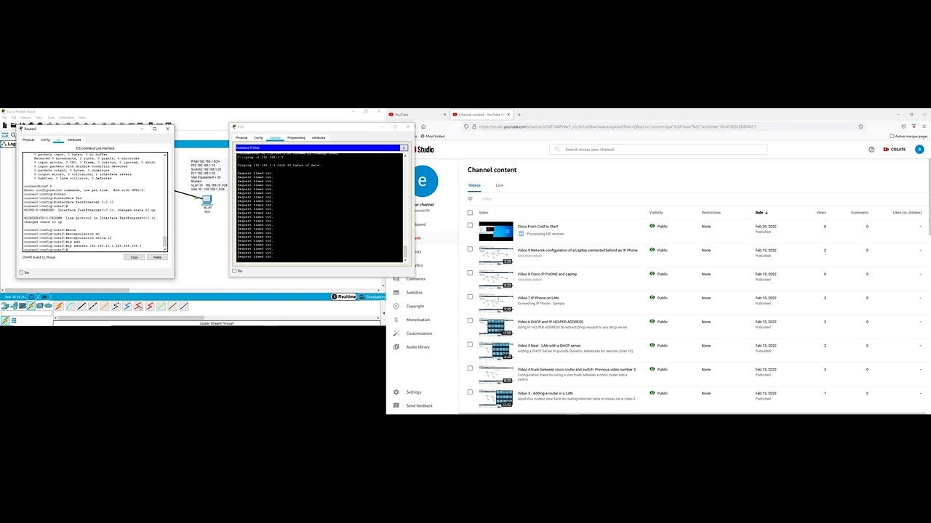Click the filter lines icon above the video list
The height and width of the screenshot is (523, 931).
(470, 199)
